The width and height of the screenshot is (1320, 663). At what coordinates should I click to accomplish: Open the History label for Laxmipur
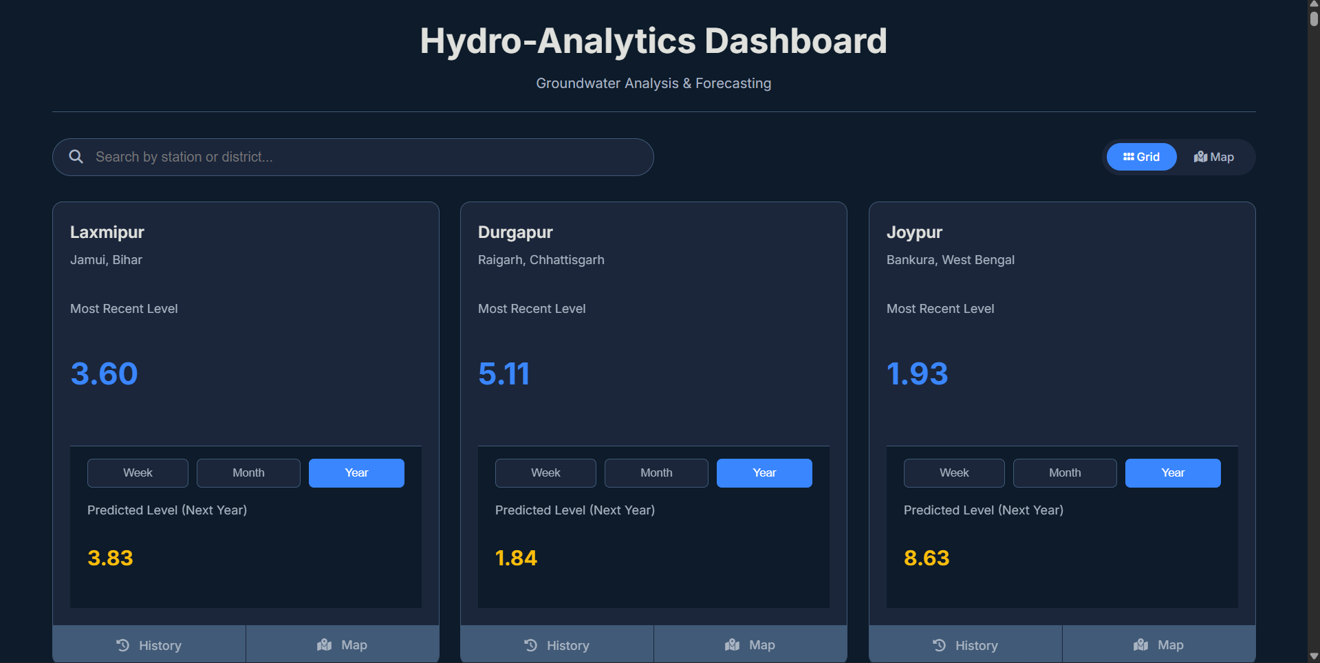point(160,646)
